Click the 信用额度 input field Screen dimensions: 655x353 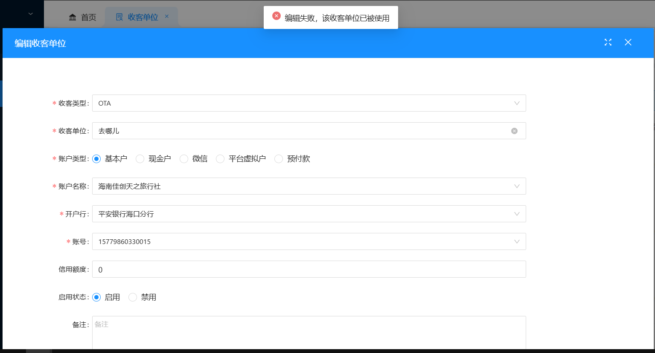pyautogui.click(x=309, y=270)
